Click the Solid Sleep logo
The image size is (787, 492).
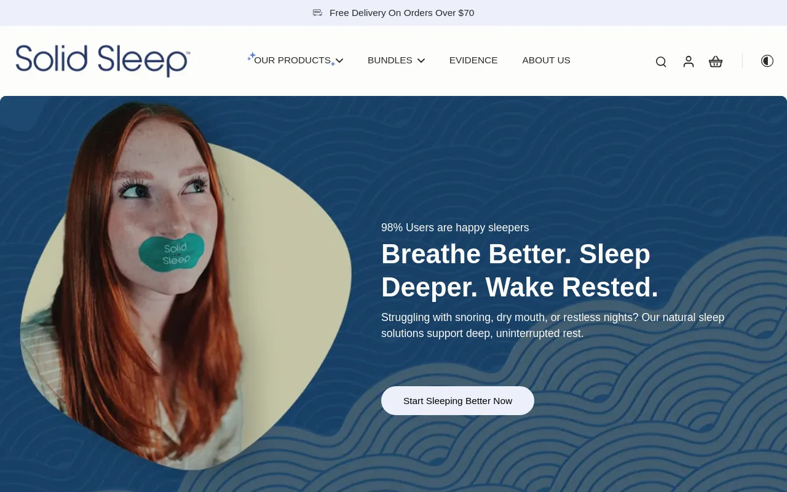pyautogui.click(x=103, y=60)
